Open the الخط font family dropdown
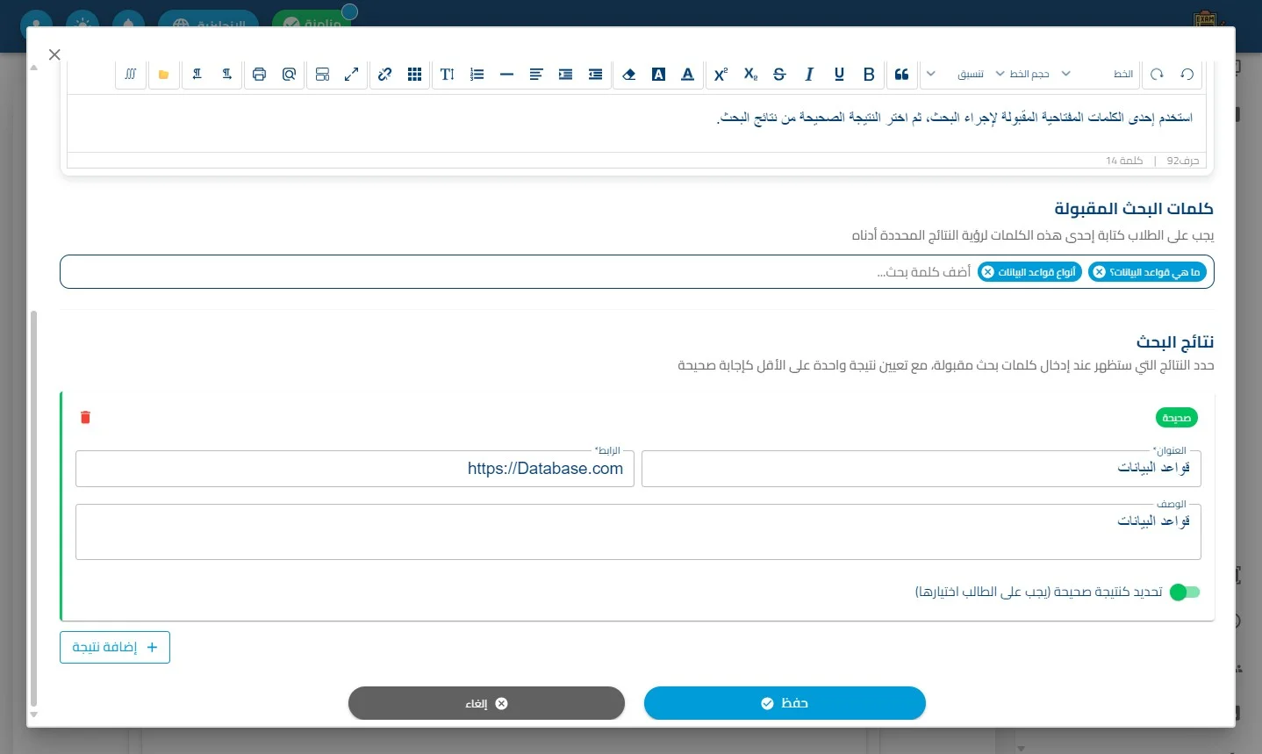The image size is (1262, 754). coord(1097,75)
